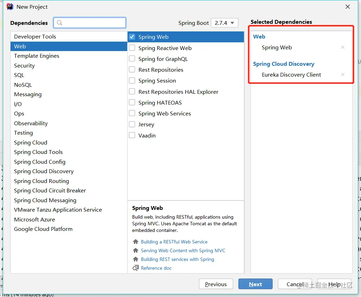Enable the Spring Reactive Web checkbox
Viewport: 361px width, 297px height.
point(132,48)
